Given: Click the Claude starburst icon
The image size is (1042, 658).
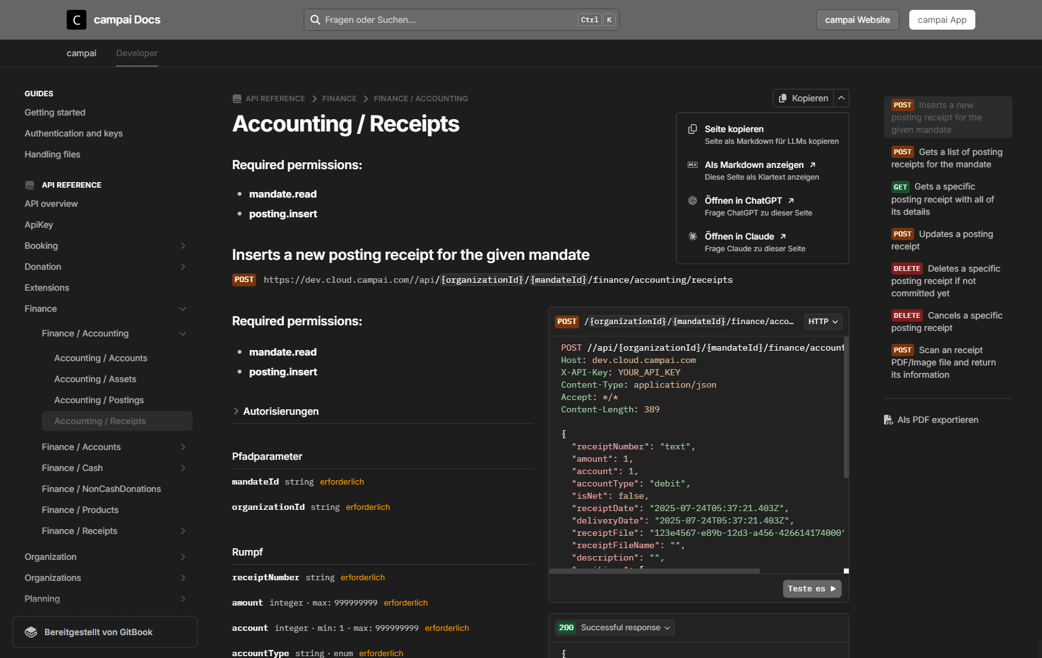Looking at the screenshot, I should coord(693,236).
